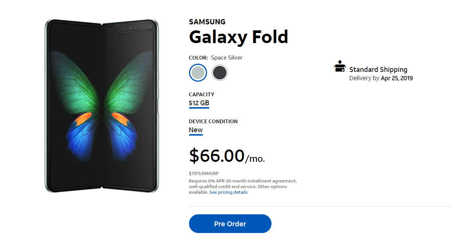Click the $66.00/mo. price text
465x248 pixels.
tap(226, 156)
